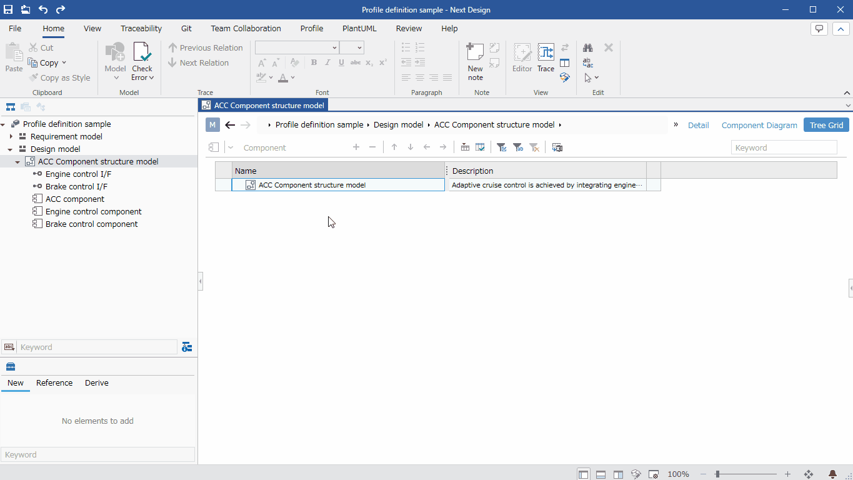Click the zoom in plus button

point(787,474)
